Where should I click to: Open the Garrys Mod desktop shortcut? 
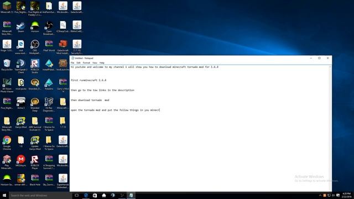21,123
